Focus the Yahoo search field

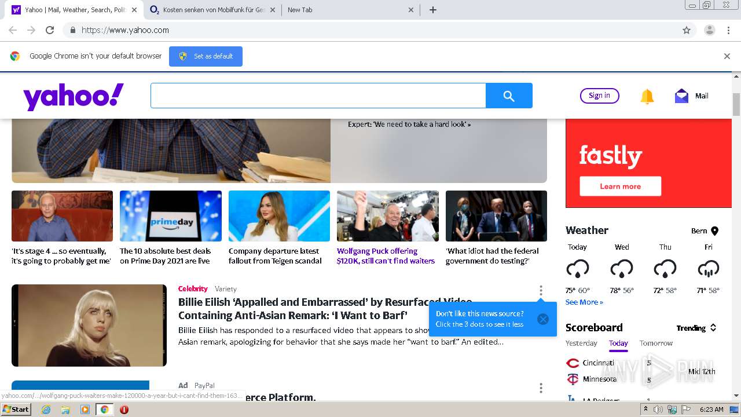click(318, 96)
